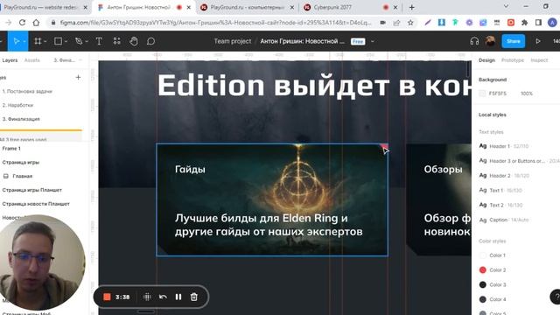
Task: Go to the Chrome home page
Action: pos(36,23)
